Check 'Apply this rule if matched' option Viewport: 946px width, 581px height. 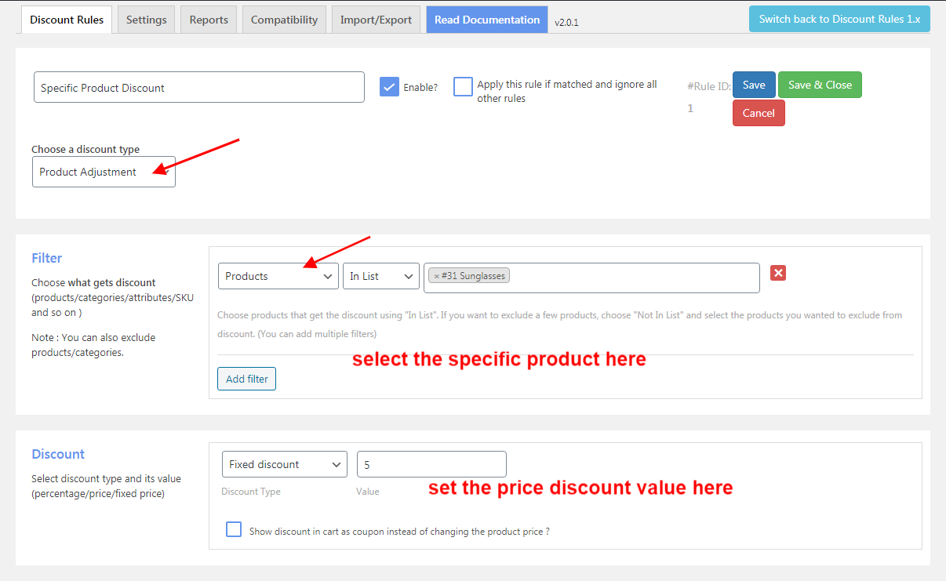tap(463, 86)
